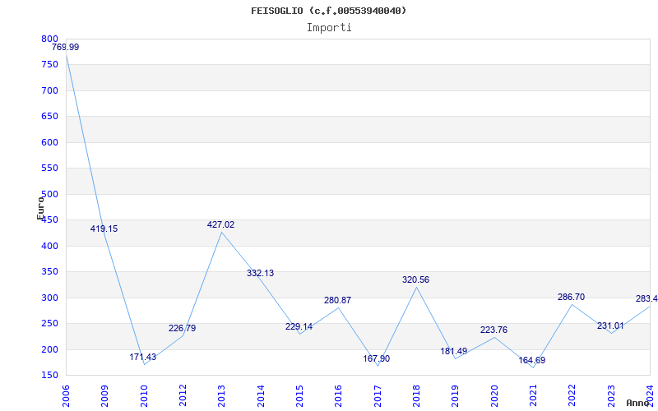Click the x-axis year 2023
The width and height of the screenshot is (658, 411).
(611, 396)
